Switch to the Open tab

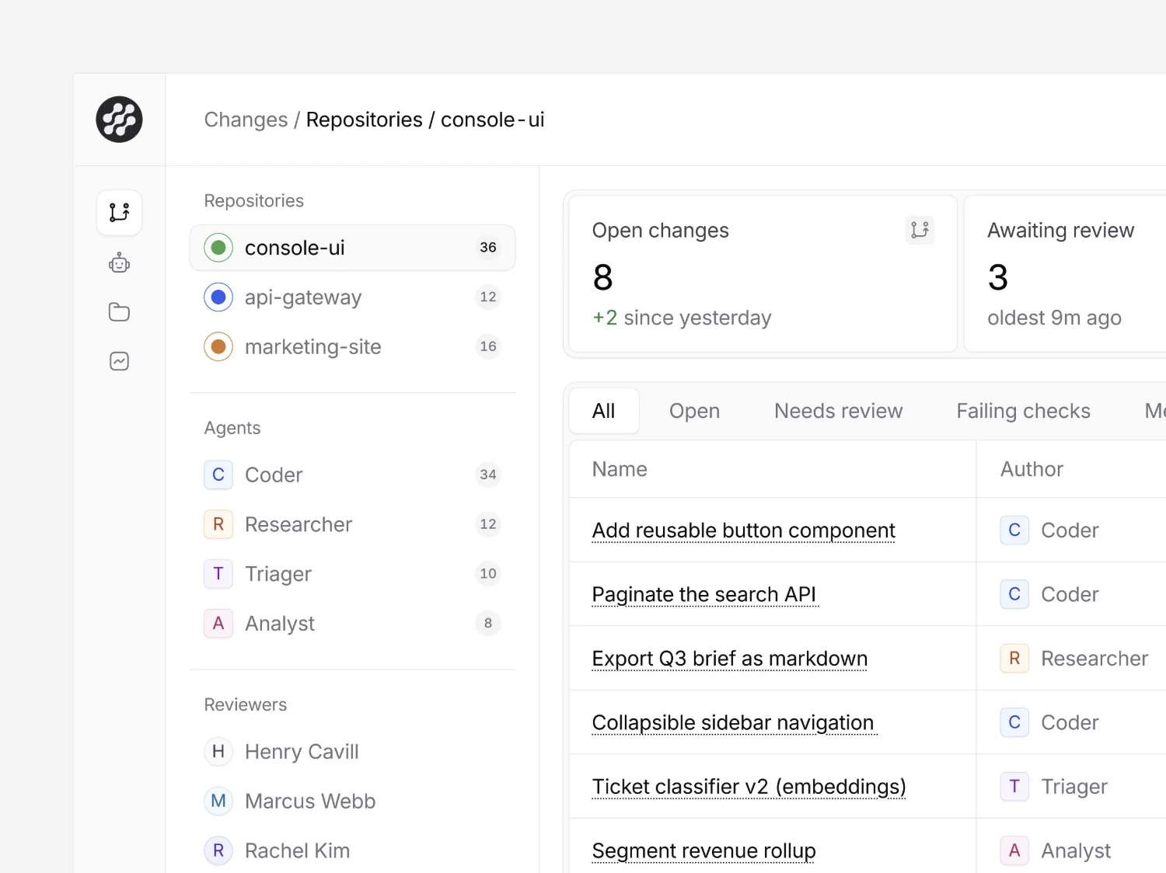click(695, 411)
